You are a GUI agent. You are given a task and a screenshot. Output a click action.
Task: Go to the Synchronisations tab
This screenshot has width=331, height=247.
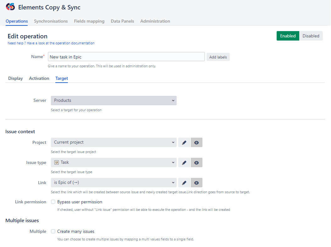click(x=51, y=21)
